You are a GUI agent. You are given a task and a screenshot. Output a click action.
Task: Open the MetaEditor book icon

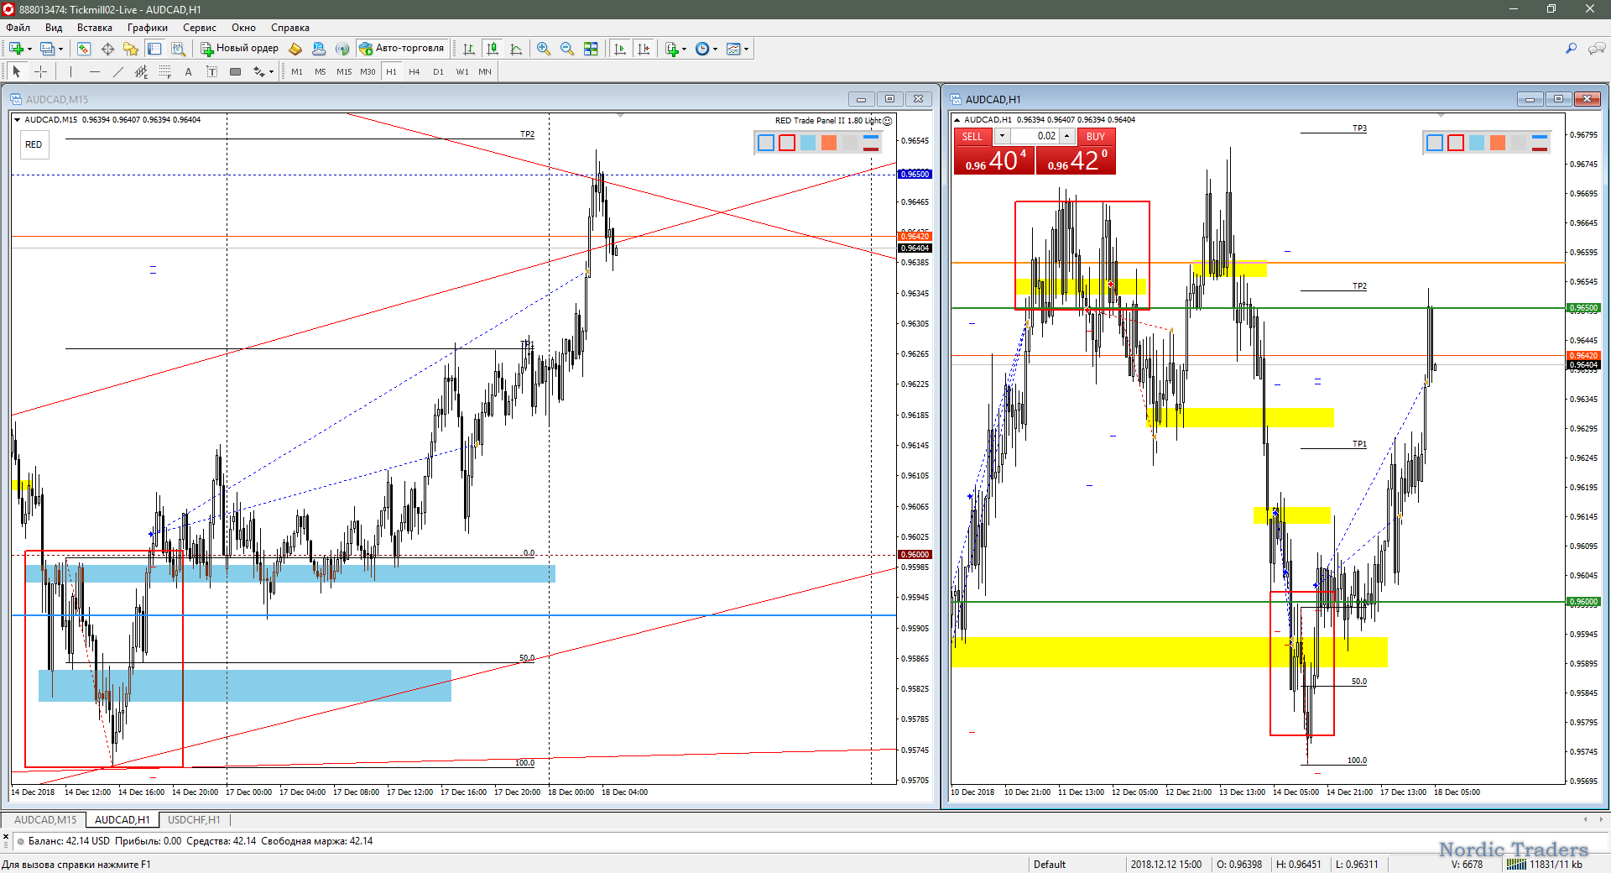295,49
